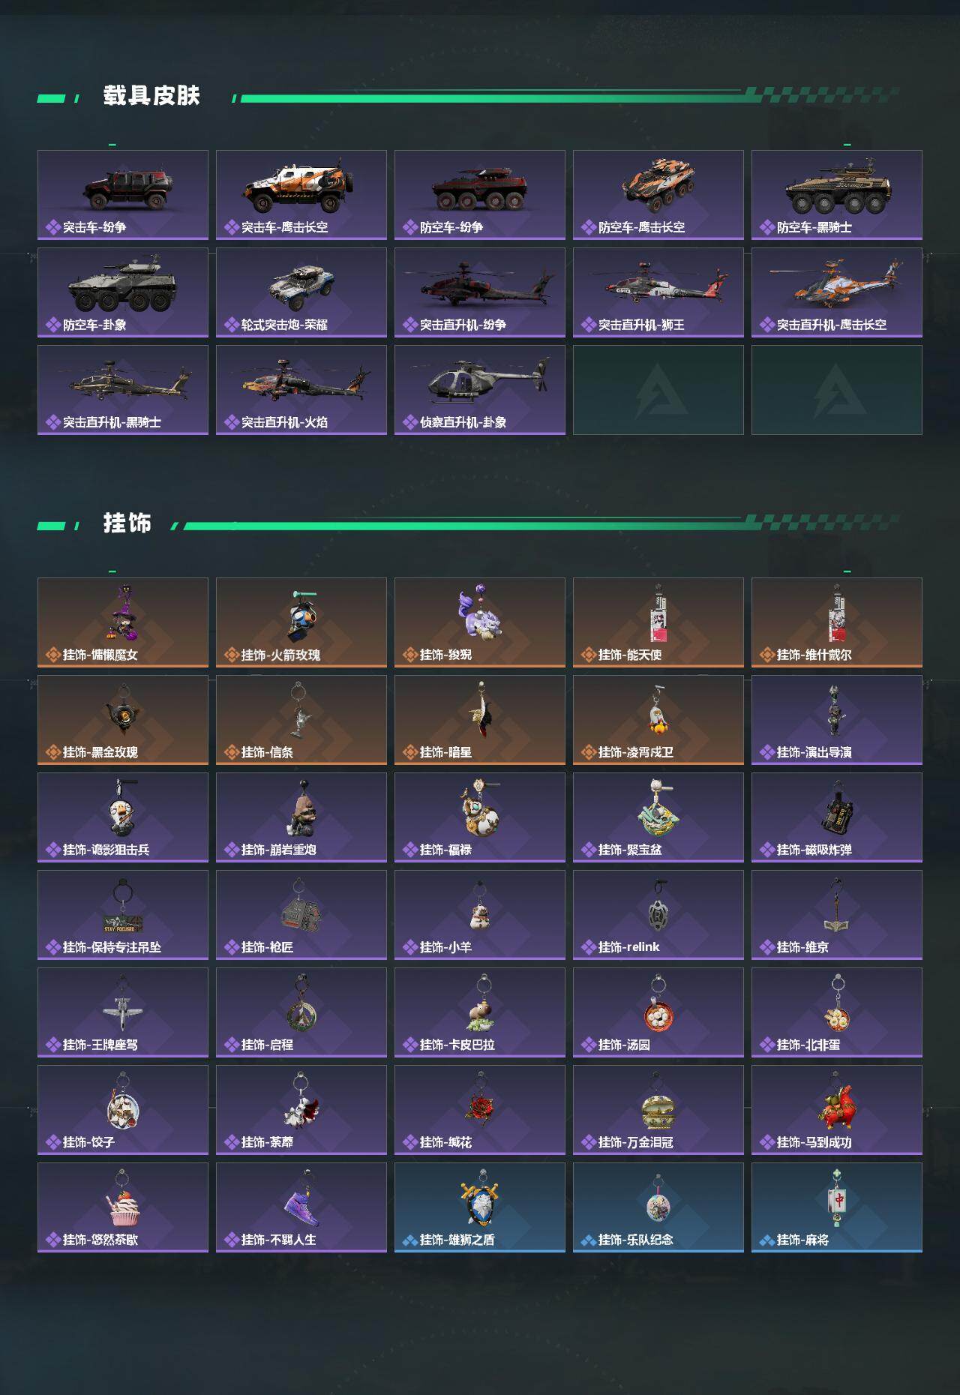Select the 挂饰-不羁人生 sneaker charm

click(x=301, y=1207)
